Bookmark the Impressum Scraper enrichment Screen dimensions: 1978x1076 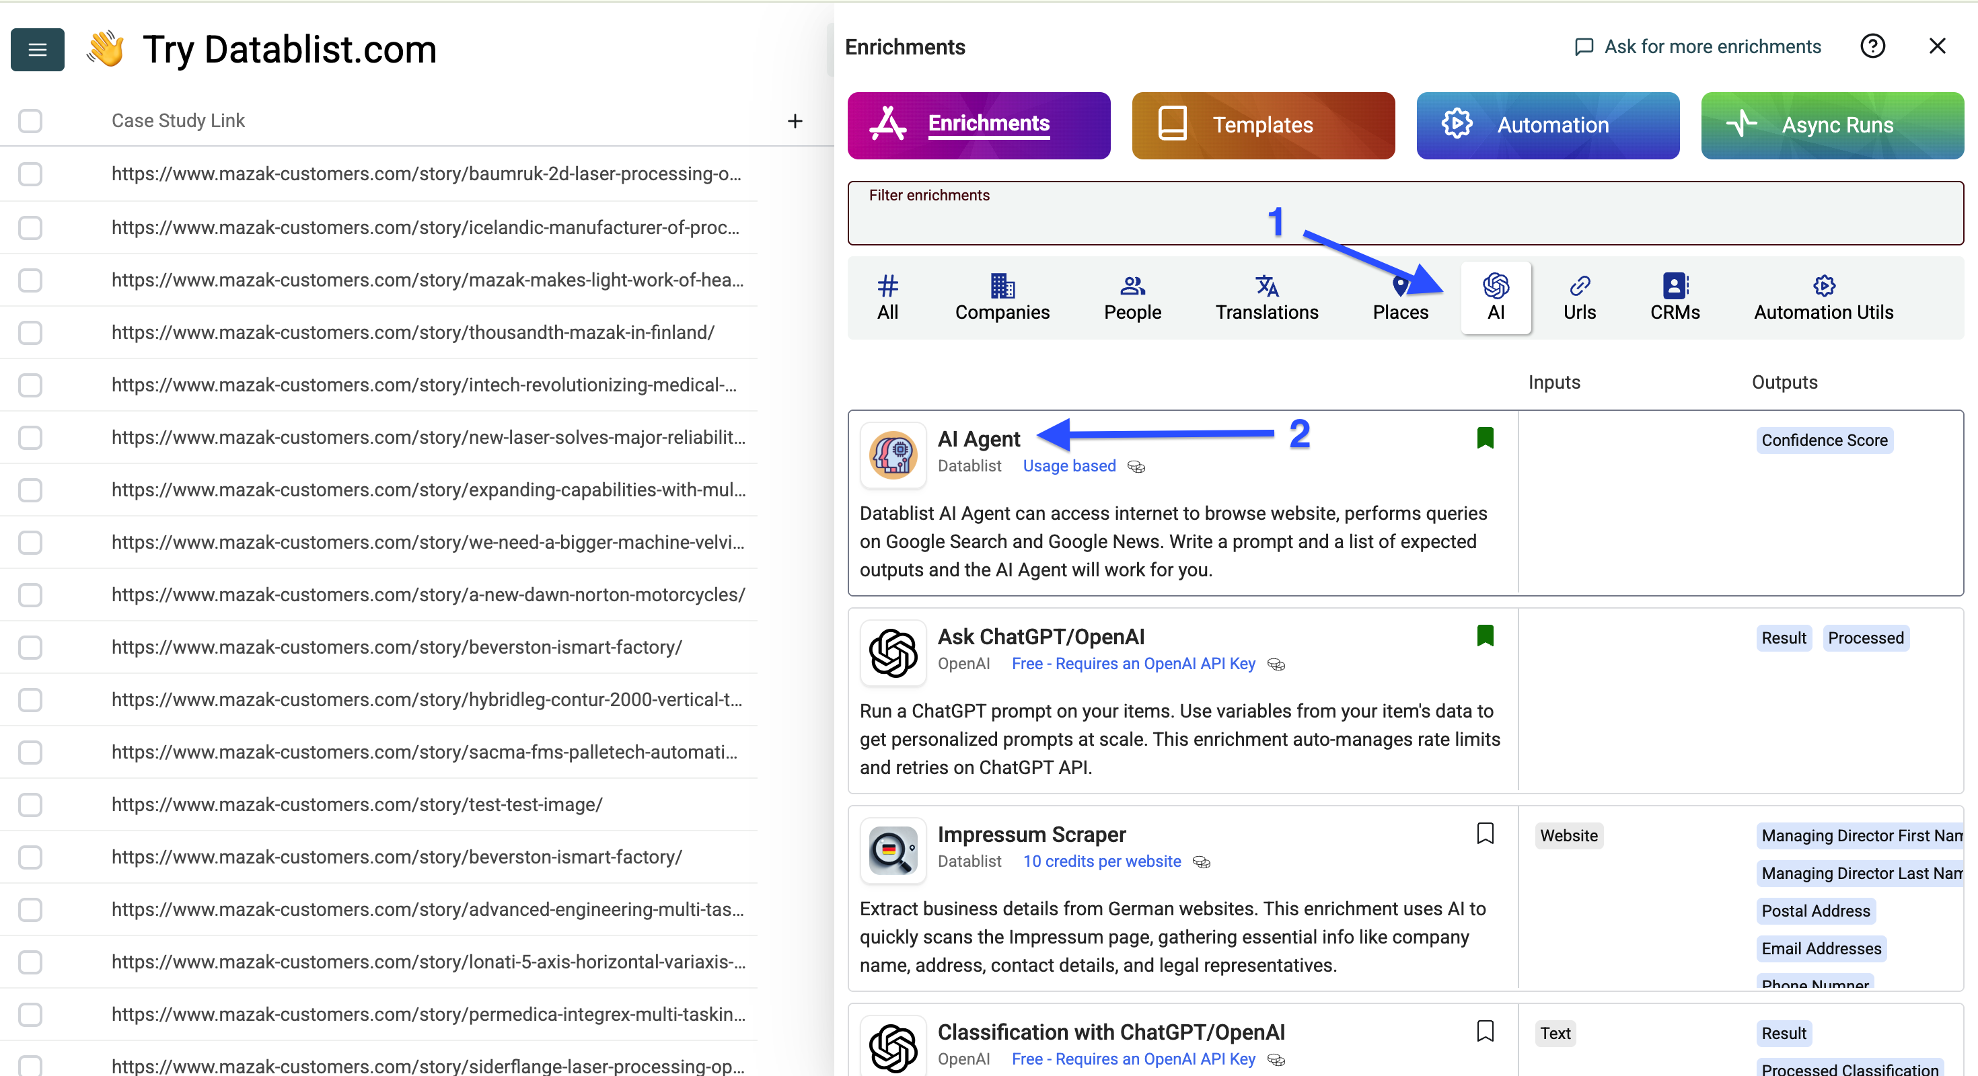1485,833
